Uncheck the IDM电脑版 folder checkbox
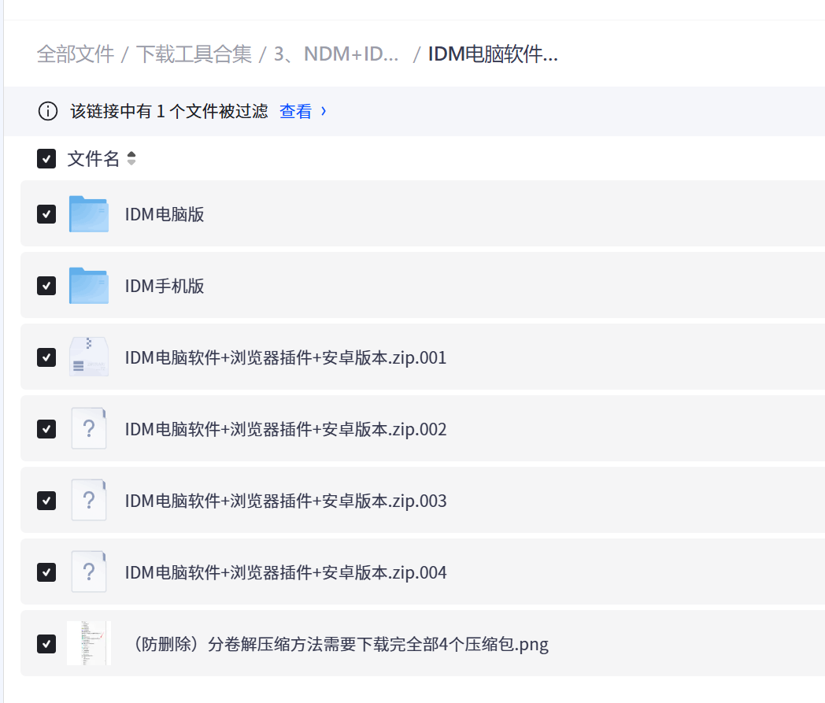Viewport: 825px width, 703px height. point(46,214)
